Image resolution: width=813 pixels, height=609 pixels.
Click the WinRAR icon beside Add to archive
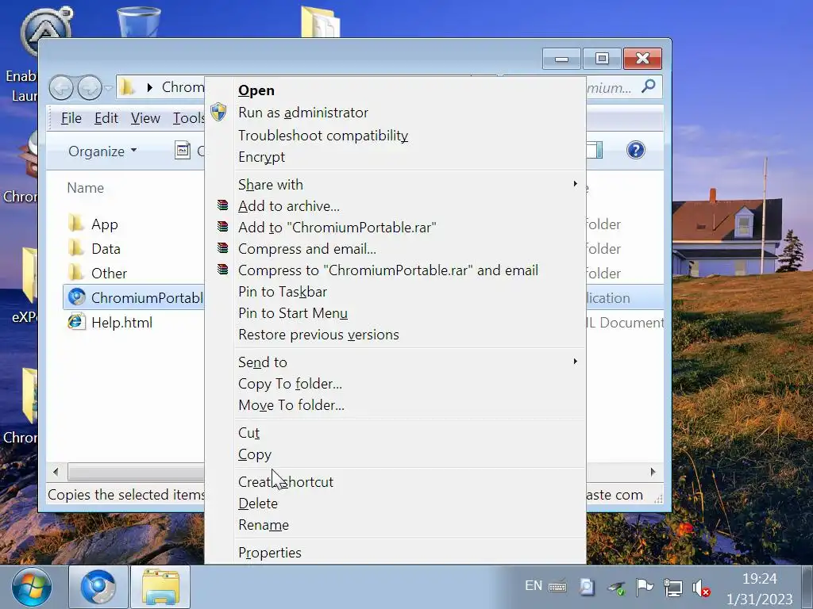click(x=222, y=205)
